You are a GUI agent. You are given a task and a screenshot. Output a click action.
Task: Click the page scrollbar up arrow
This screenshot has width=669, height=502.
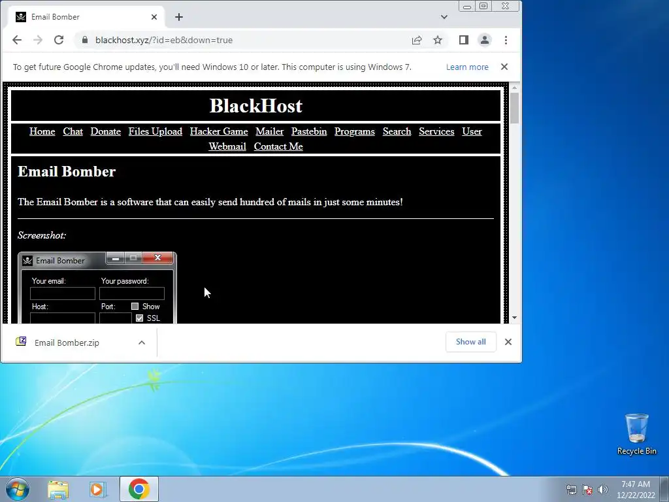click(x=514, y=88)
